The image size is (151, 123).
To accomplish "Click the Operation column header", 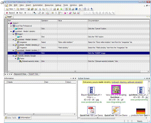I will pyautogui.click(x=49, y=21).
